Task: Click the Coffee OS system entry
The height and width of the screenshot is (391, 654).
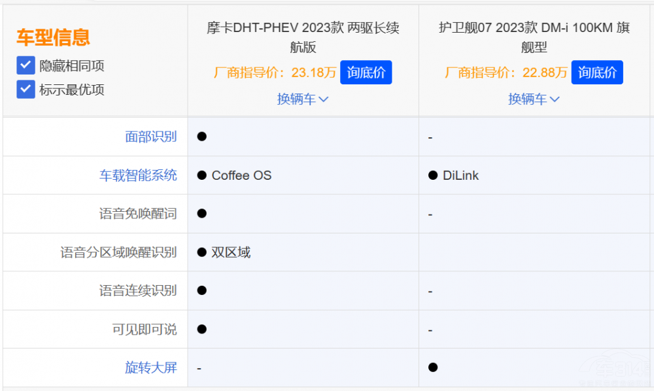Action: tap(241, 175)
